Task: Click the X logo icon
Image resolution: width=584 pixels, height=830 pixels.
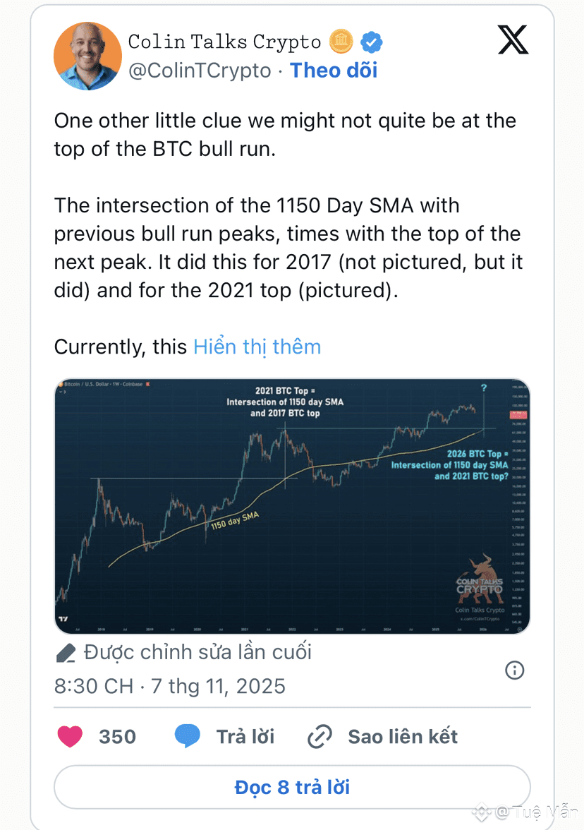Action: (x=513, y=40)
